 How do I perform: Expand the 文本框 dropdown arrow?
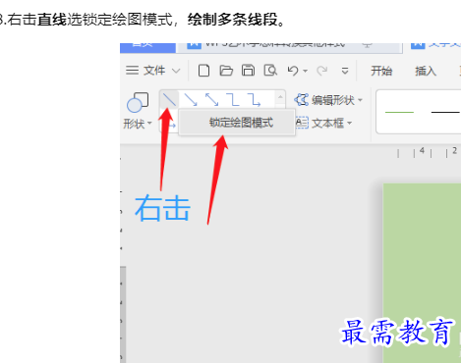[x=349, y=124]
